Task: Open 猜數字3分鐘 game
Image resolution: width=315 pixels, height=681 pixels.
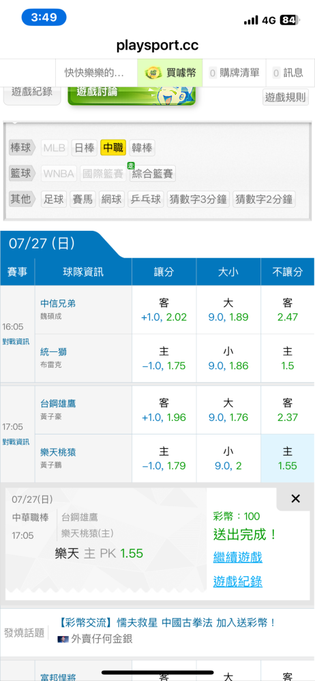Action: [x=198, y=200]
